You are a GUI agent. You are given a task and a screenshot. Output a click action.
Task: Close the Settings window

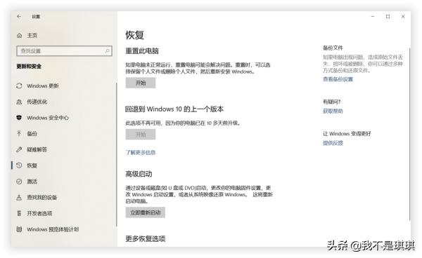403,16
